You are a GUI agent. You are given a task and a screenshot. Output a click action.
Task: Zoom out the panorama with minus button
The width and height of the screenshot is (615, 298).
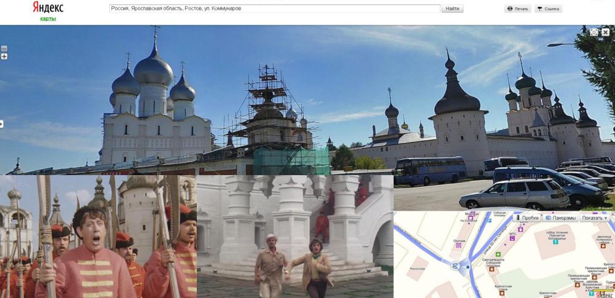pos(4,49)
